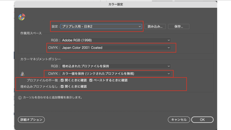Open RGB policy 埋め込まれたプロファイルを保持 dropdown
This screenshot has width=231, height=130.
point(115,66)
